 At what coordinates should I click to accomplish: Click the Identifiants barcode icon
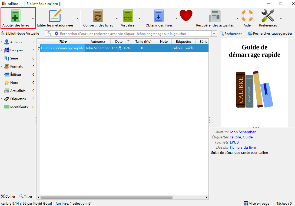tap(7, 107)
